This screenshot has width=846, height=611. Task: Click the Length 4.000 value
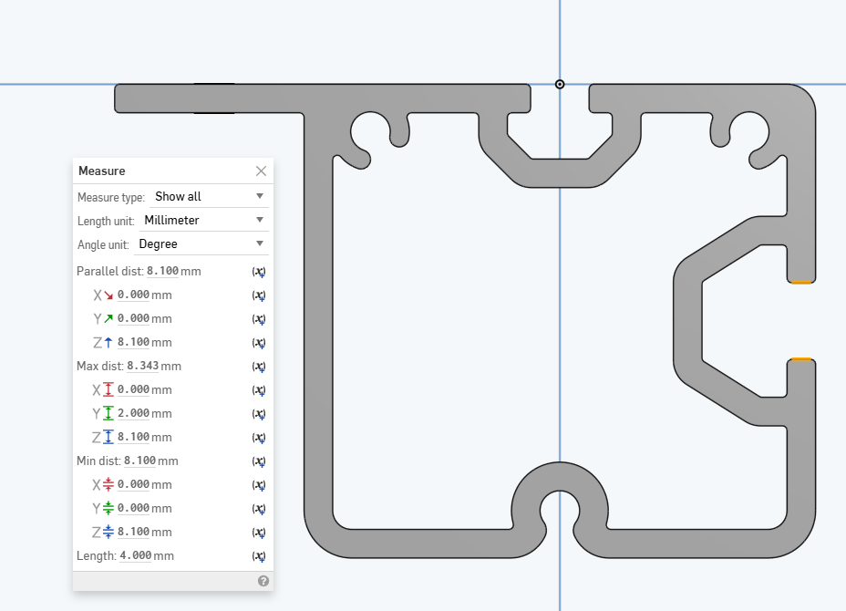click(135, 556)
